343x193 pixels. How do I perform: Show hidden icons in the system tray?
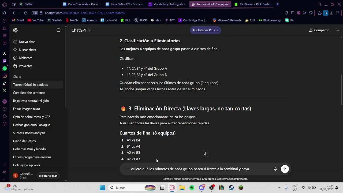click(279, 188)
